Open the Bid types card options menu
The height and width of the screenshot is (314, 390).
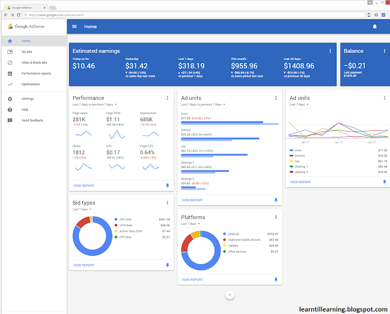tap(168, 203)
